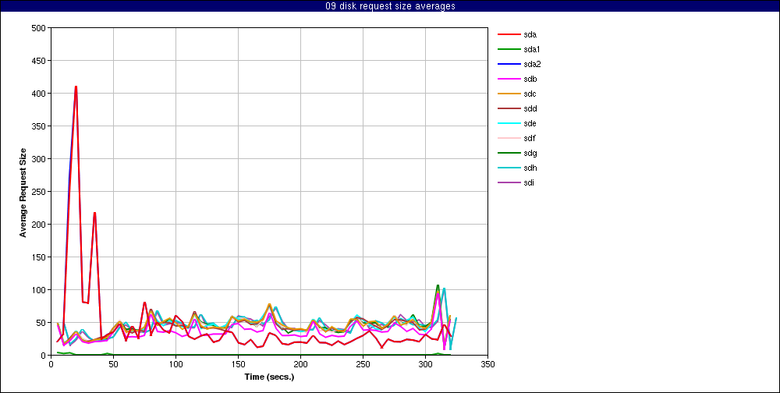Click the chart title '09 disk request size averages'

click(390, 6)
